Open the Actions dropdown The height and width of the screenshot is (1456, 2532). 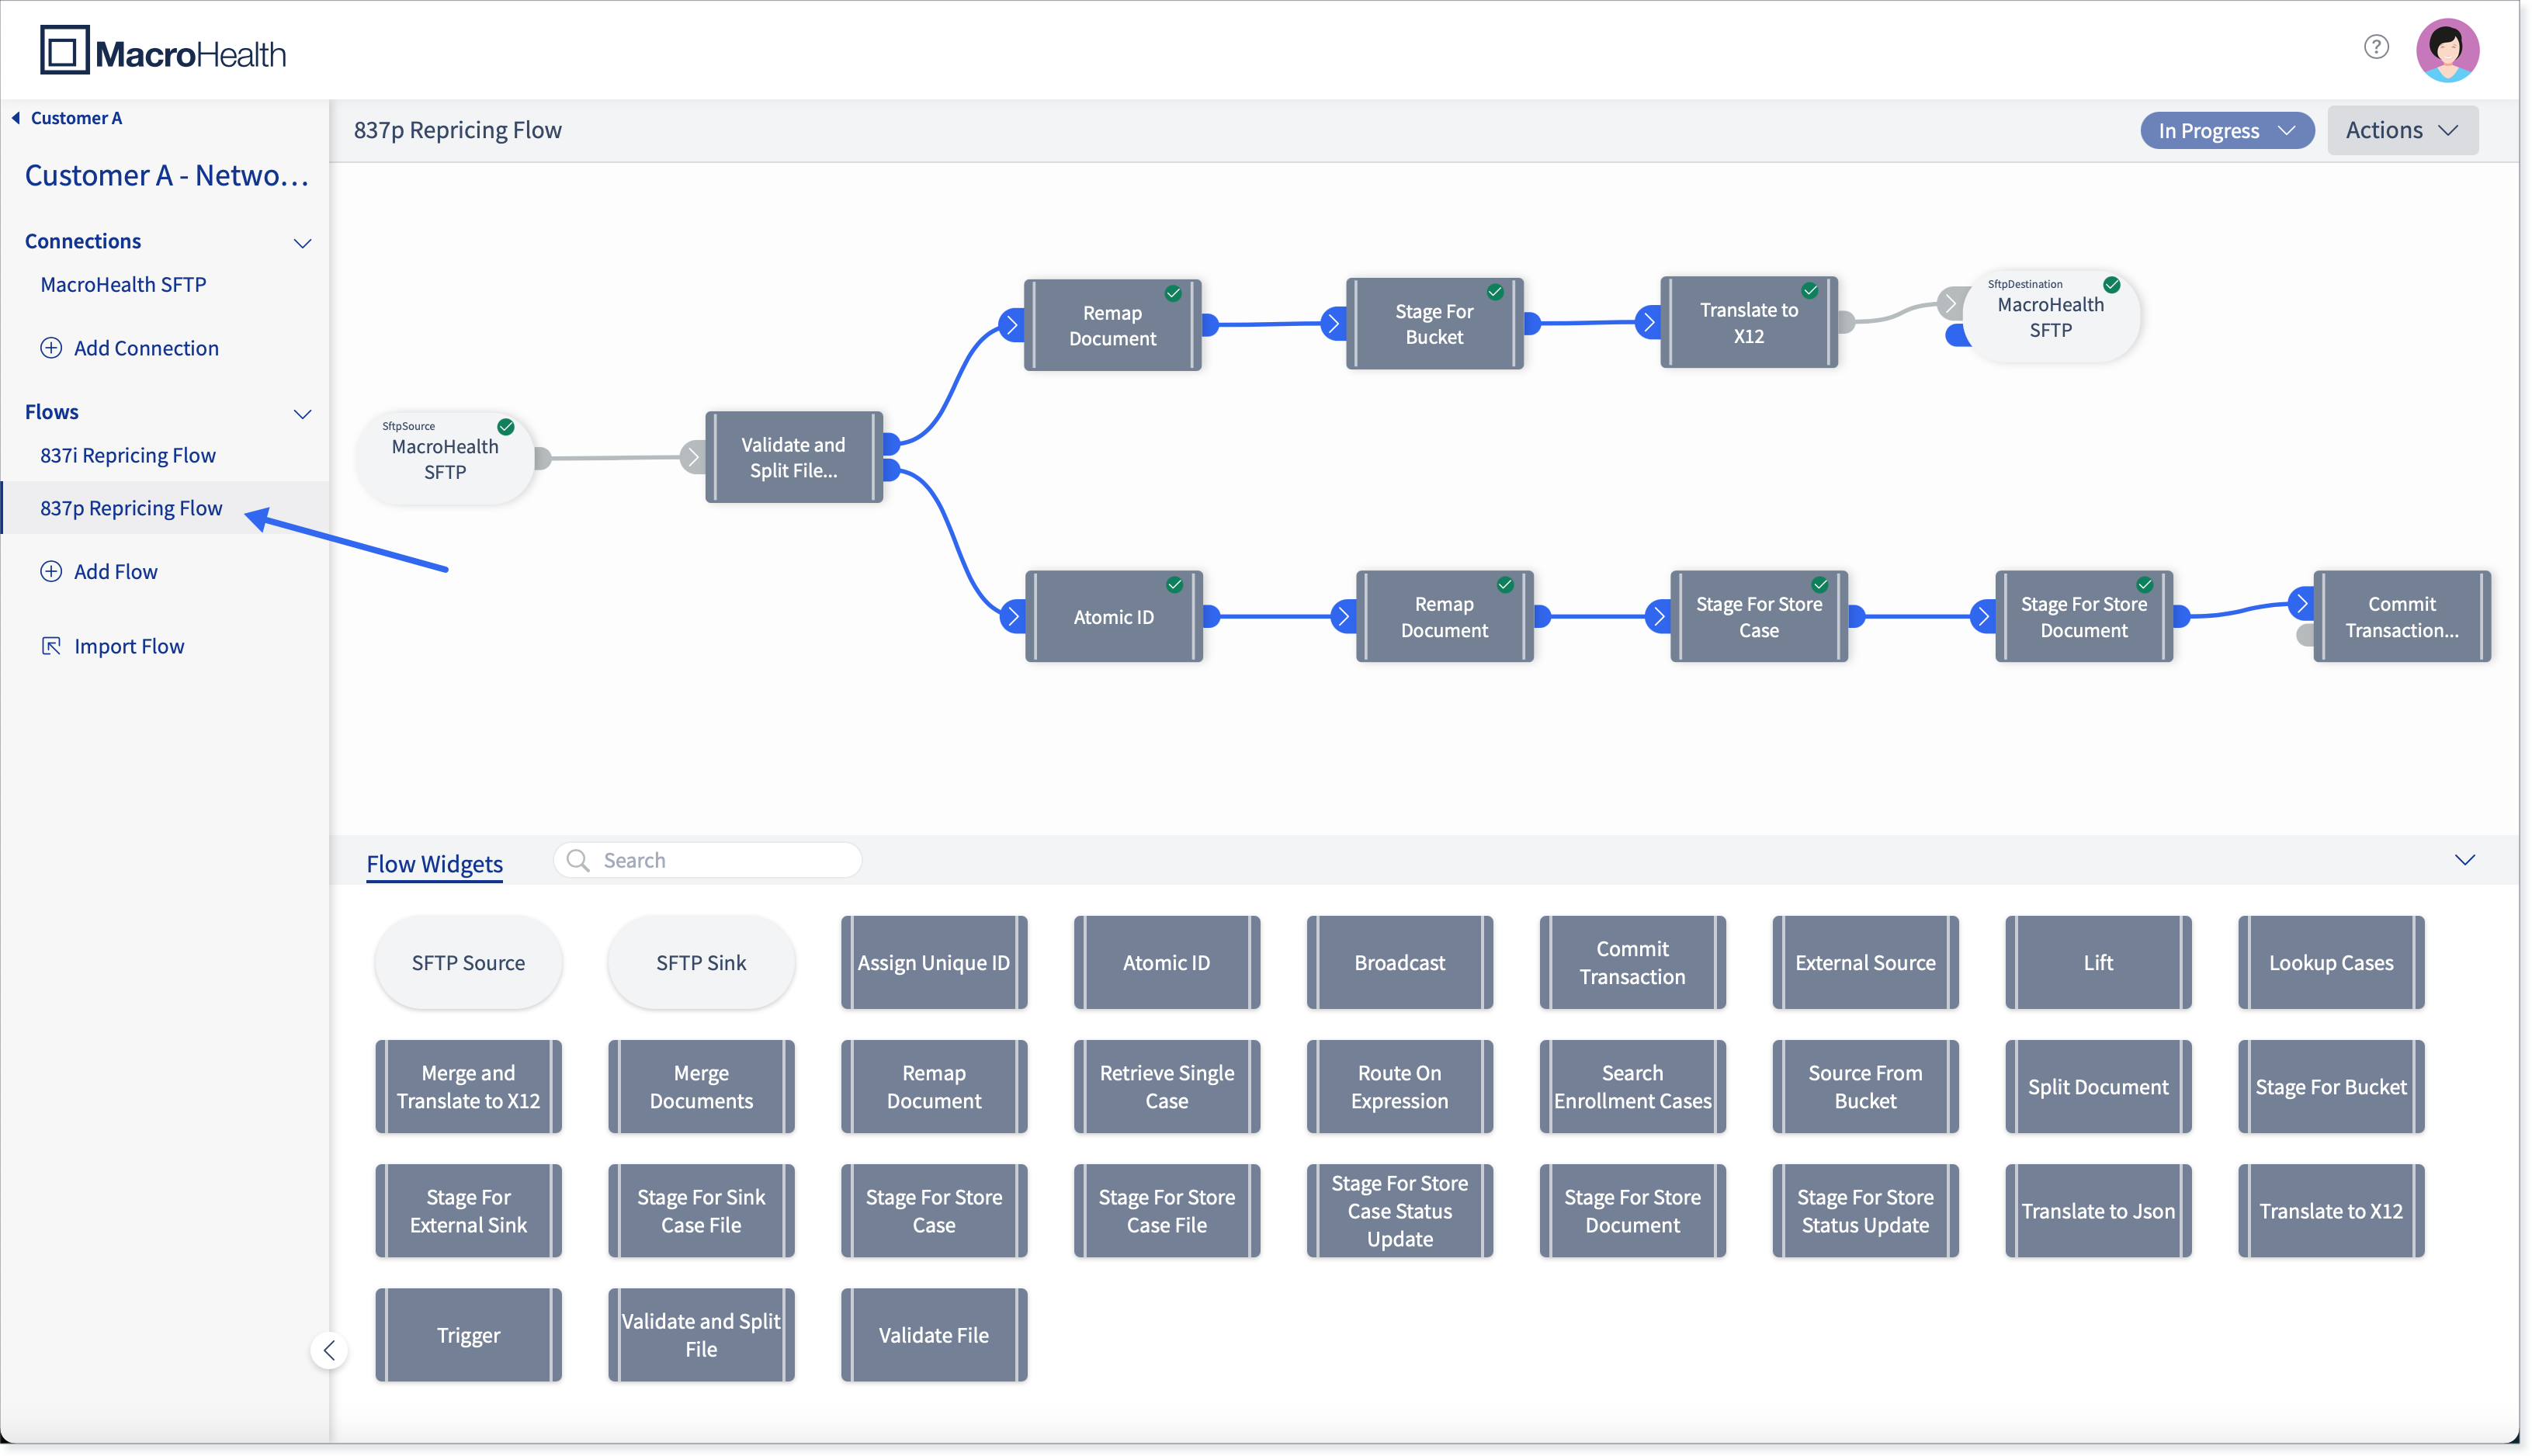[2402, 130]
